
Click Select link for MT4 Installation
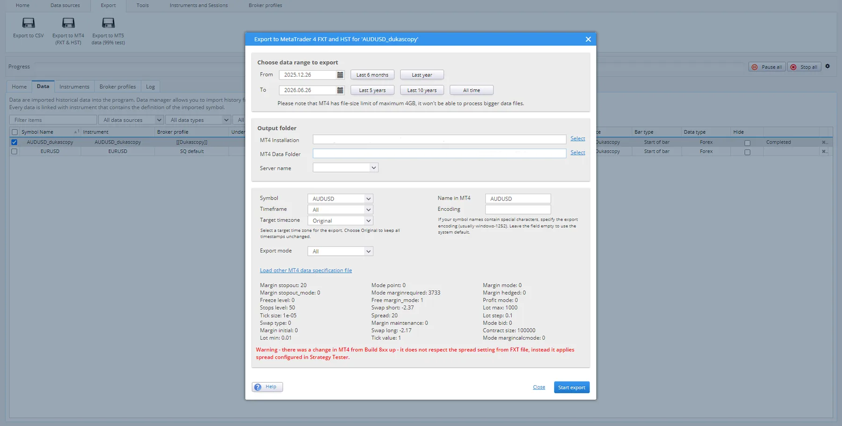(578, 139)
